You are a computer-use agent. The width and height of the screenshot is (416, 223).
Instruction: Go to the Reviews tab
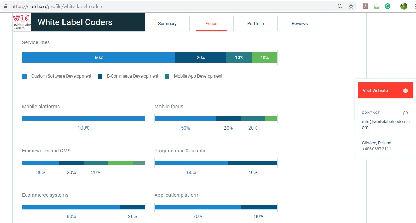[x=300, y=24]
